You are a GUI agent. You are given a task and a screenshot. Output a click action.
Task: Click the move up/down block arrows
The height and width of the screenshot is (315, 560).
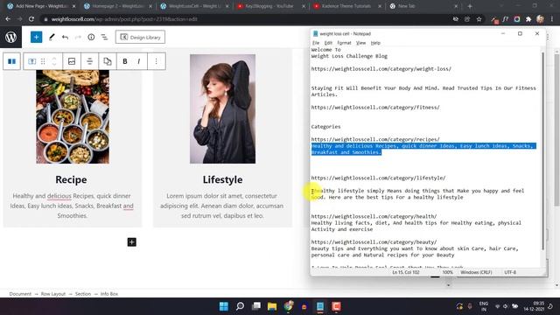(x=54, y=61)
